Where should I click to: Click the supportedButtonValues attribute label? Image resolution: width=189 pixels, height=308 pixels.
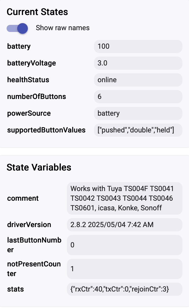click(x=46, y=130)
